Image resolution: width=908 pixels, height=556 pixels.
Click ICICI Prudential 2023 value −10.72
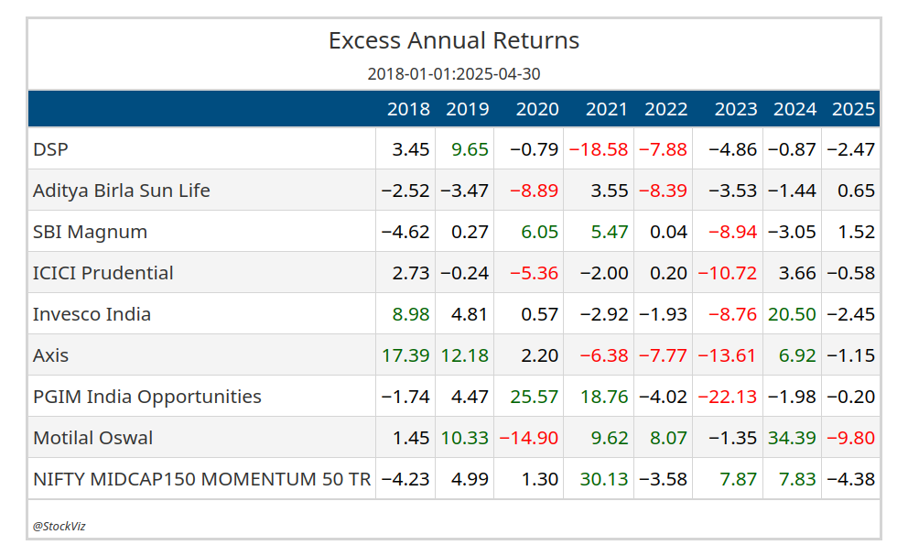pyautogui.click(x=728, y=273)
